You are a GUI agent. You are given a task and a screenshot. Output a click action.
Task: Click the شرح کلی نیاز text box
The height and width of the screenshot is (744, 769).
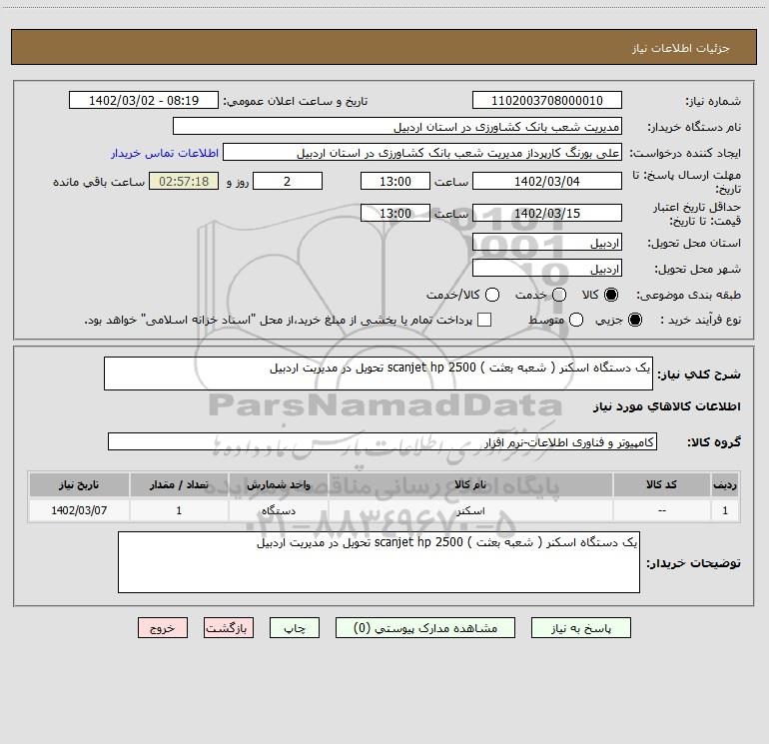click(379, 373)
